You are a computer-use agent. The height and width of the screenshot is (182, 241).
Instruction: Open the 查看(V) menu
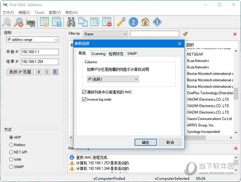tap(55, 12)
